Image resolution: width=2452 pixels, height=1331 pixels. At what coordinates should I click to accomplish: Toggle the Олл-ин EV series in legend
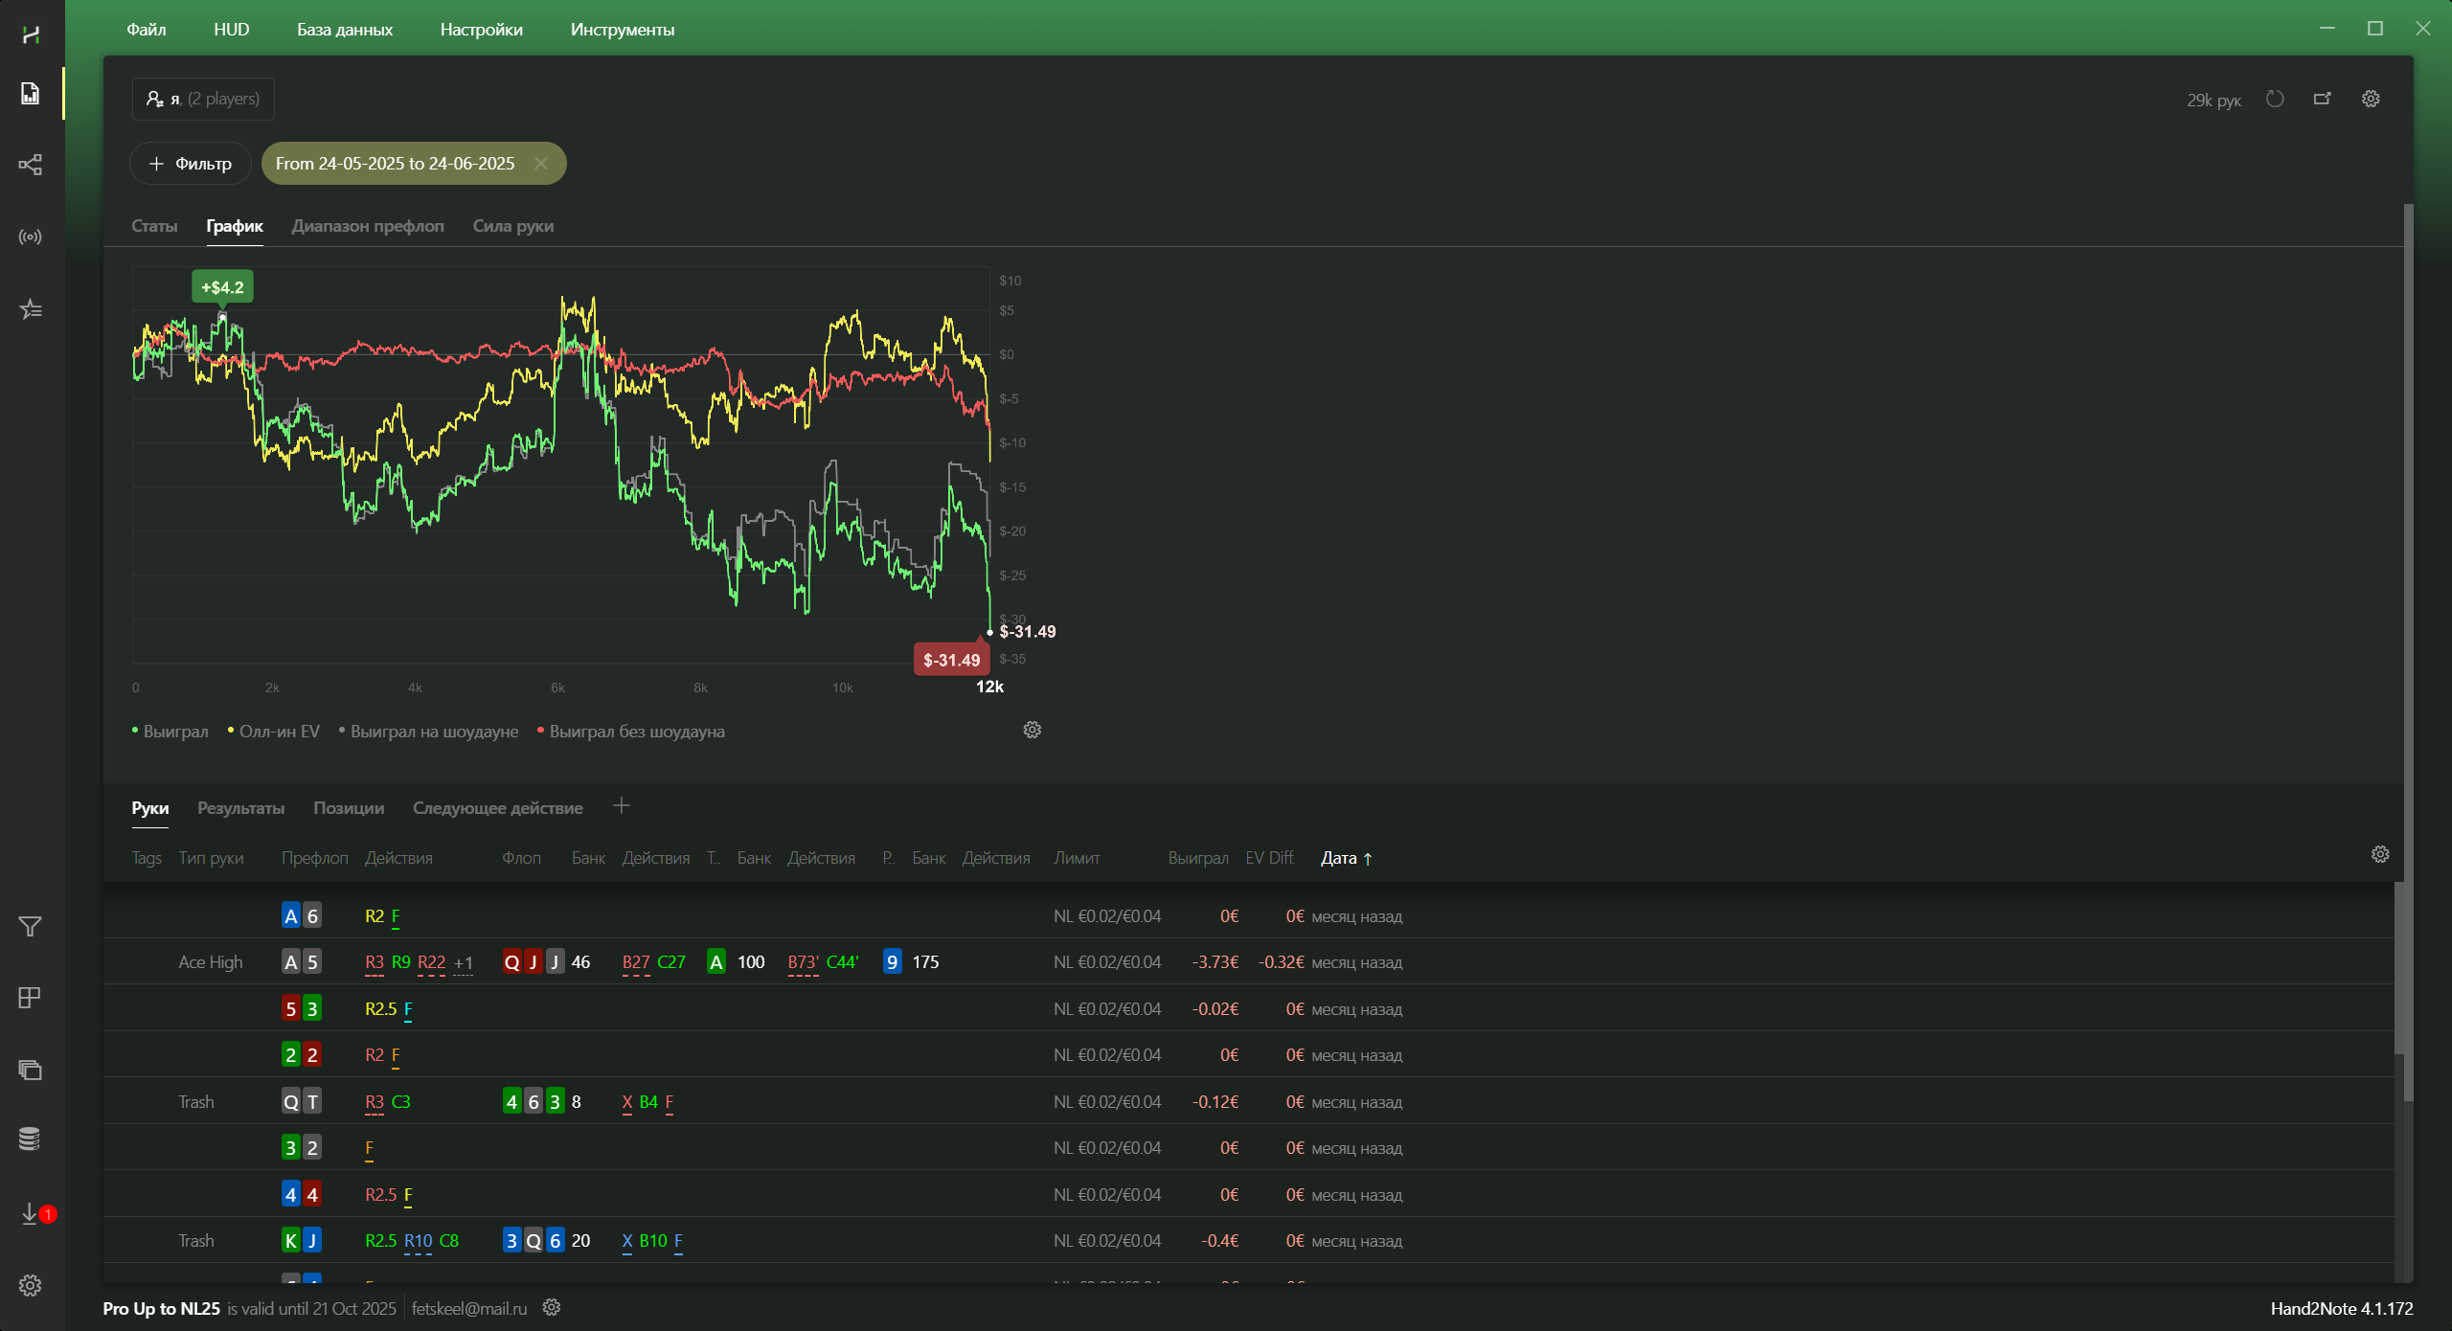[x=274, y=732]
